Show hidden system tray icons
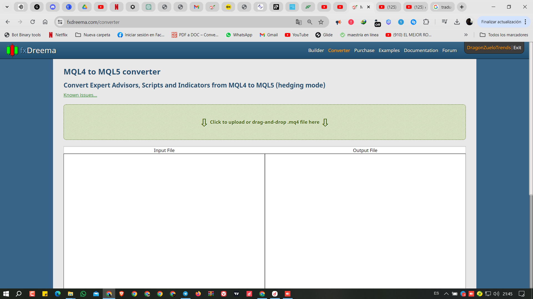 click(x=446, y=294)
